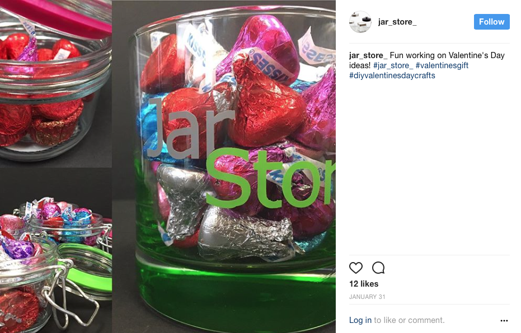This screenshot has width=521, height=333.
Task: Click the top-left red candy jar photo
Action: (x=56, y=83)
